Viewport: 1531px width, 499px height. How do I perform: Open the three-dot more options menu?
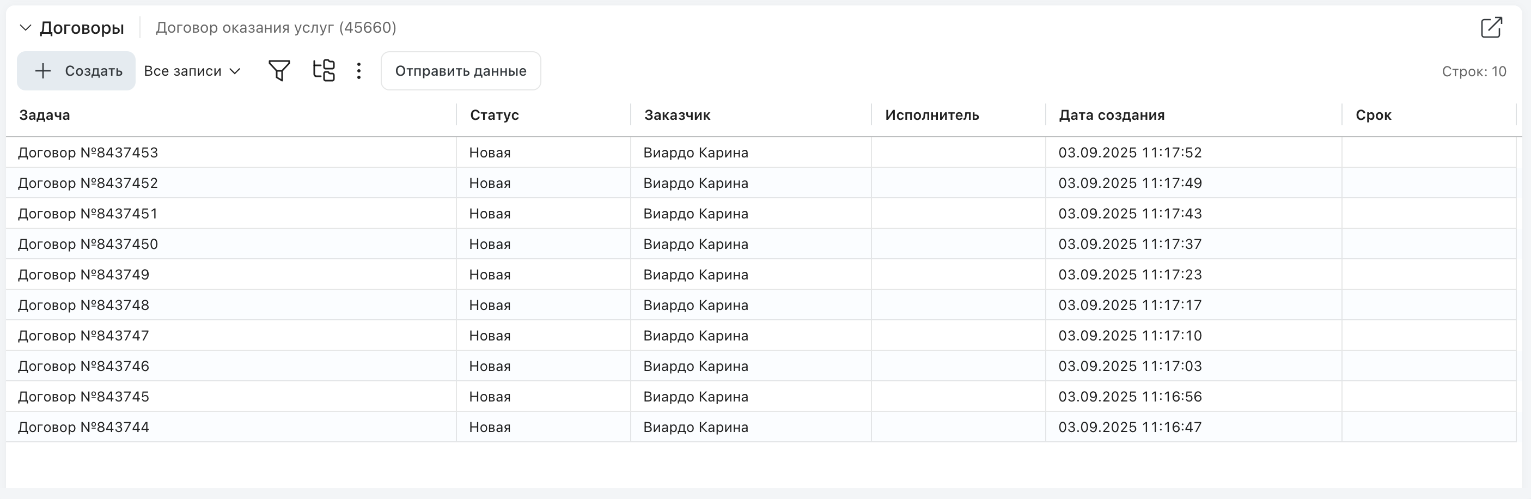359,71
